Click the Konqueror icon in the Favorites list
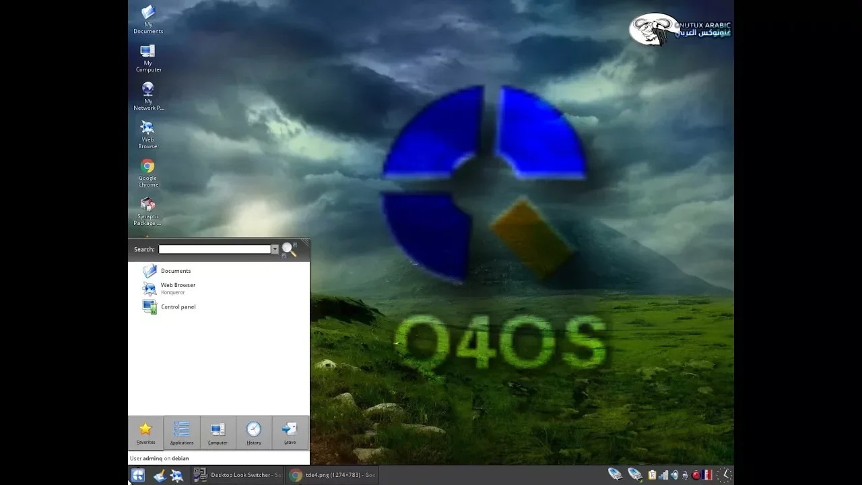This screenshot has height=485, width=862. tap(150, 288)
